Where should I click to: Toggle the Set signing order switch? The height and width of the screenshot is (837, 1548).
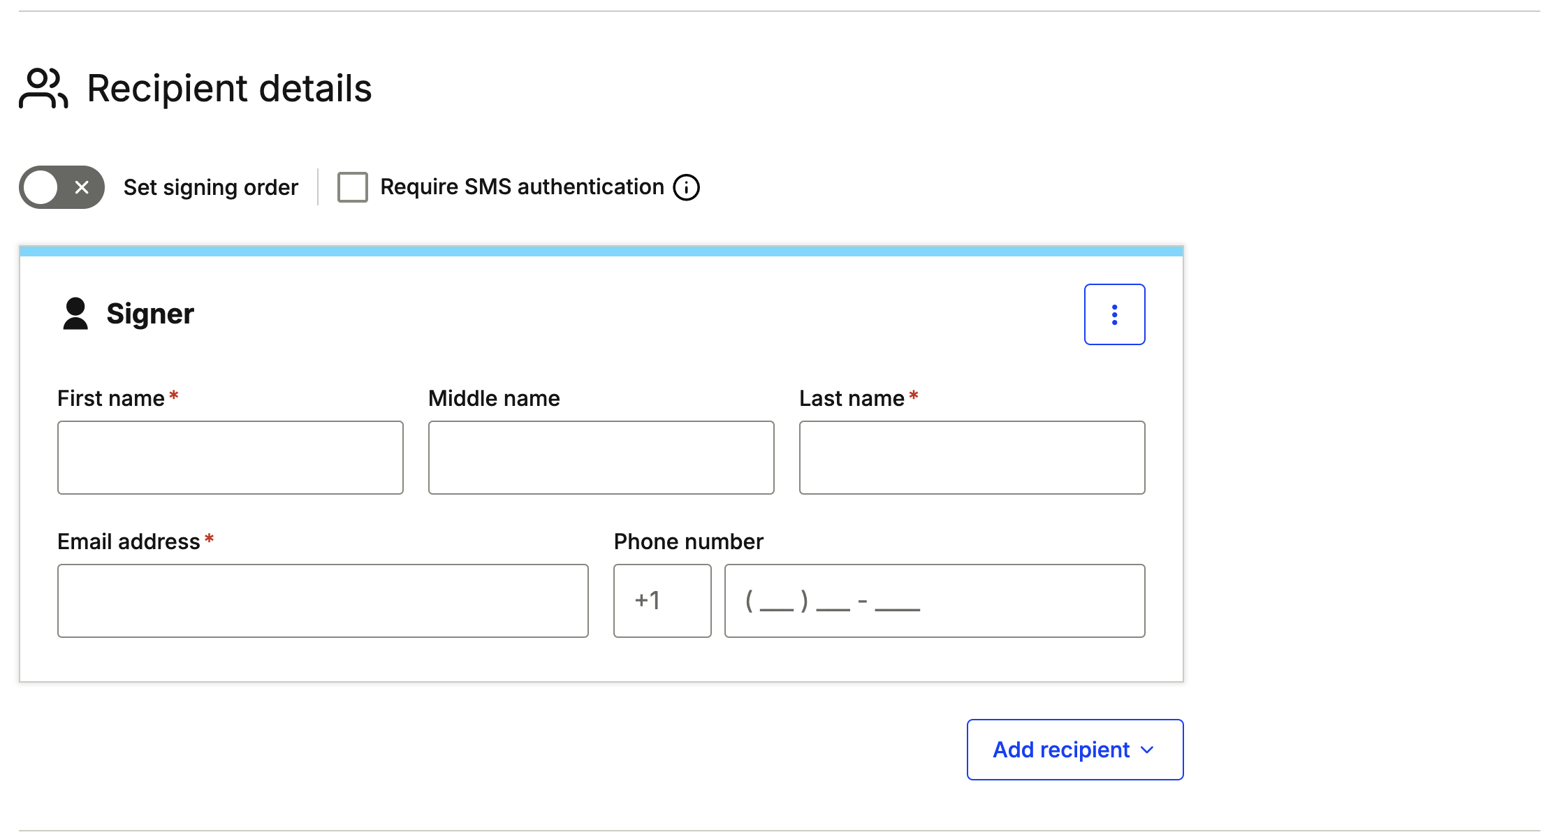tap(61, 187)
